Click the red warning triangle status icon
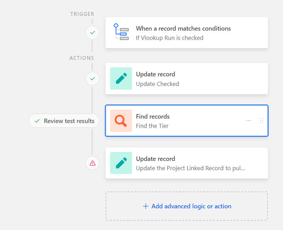Screen dimensions: 283x230 click(92, 163)
